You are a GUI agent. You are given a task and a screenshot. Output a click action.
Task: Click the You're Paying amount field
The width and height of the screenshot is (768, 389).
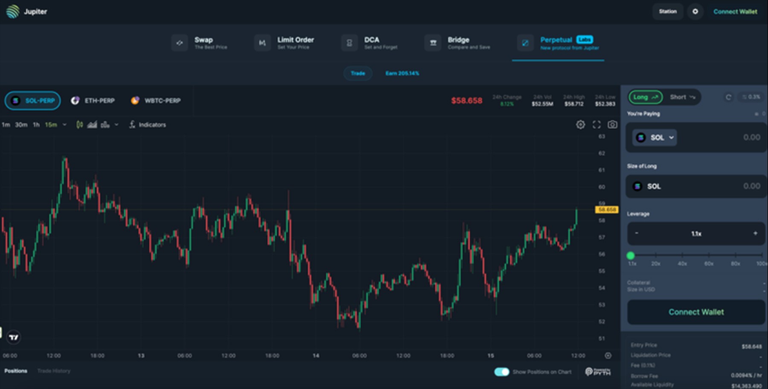click(x=725, y=137)
